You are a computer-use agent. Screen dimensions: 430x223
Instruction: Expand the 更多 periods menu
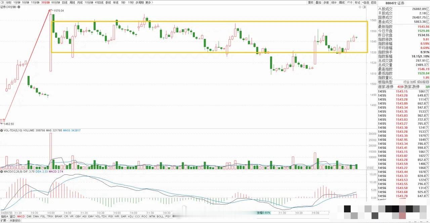click(149, 2)
